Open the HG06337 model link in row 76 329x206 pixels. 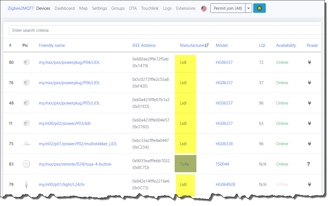click(x=224, y=83)
